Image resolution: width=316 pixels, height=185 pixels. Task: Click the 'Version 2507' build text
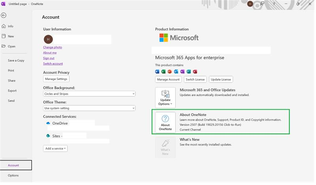pos(211,125)
